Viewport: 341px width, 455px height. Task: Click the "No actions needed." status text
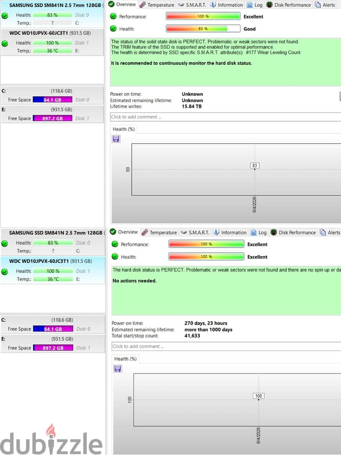click(x=134, y=281)
